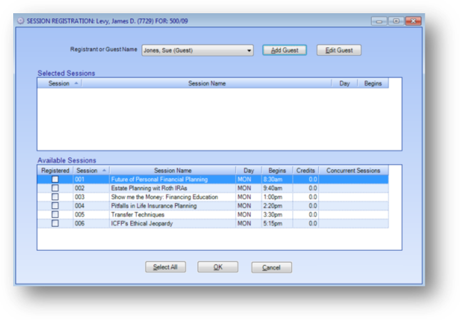Image resolution: width=460 pixels, height=320 pixels.
Task: Sort Selected Sessions by Session column
Action: pos(60,84)
